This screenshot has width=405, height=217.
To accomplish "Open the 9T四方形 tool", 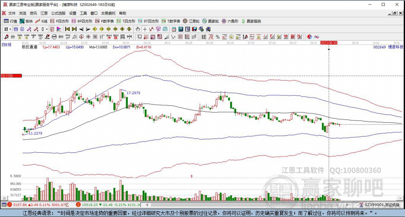I will point(148,21).
